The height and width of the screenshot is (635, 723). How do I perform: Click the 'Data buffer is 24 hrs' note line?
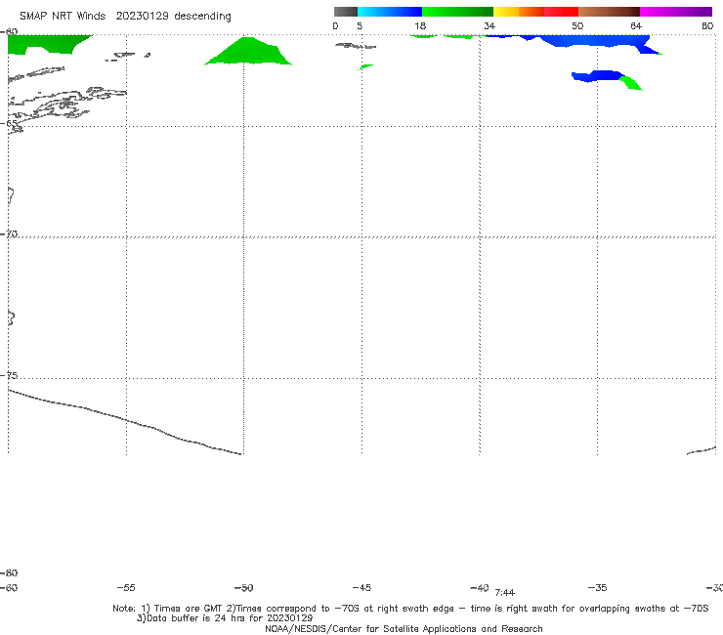click(225, 618)
